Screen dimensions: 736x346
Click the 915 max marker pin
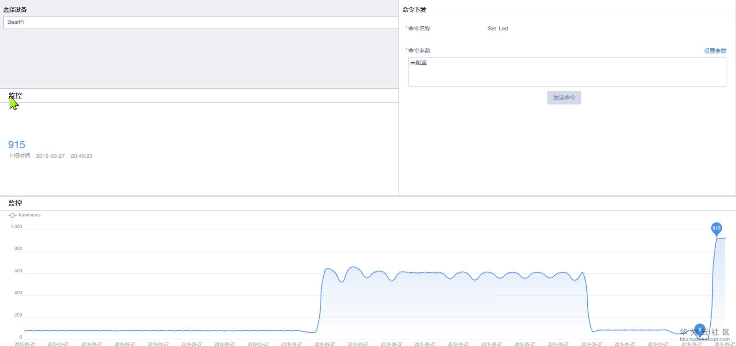(716, 228)
